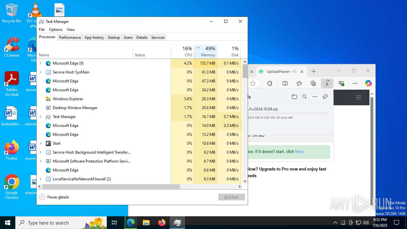The image size is (407, 229).
Task: Open File menu in Task Manager
Action: [x=42, y=30]
